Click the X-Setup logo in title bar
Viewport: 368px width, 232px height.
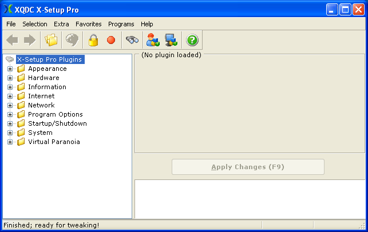8,9
